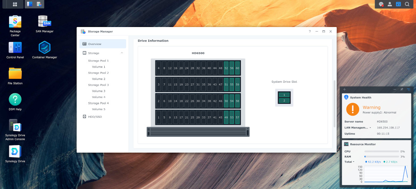Click the network traffic graph
This screenshot has width=416, height=189.
pos(385,174)
